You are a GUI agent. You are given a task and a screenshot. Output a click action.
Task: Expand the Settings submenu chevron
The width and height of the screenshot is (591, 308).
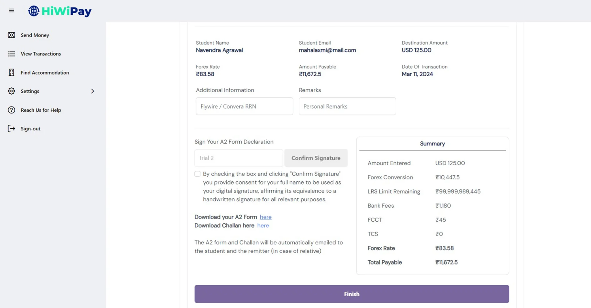coord(93,91)
